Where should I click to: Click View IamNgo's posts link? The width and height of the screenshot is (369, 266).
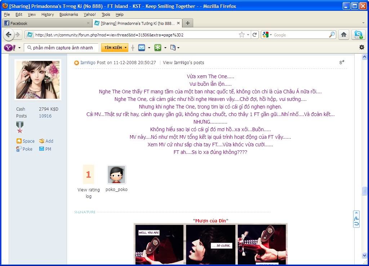click(183, 63)
